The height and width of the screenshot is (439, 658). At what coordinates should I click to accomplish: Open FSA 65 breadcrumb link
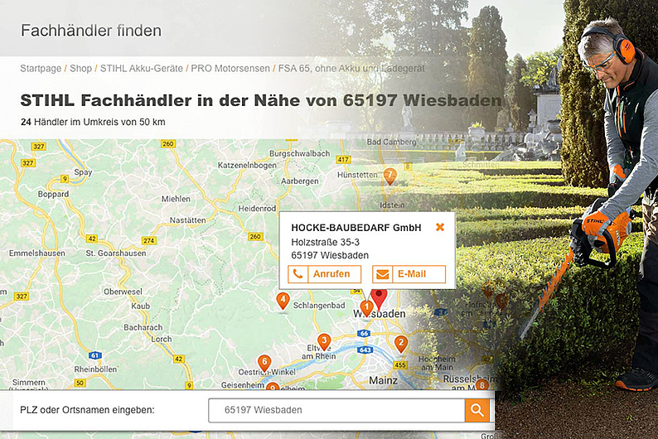click(351, 69)
